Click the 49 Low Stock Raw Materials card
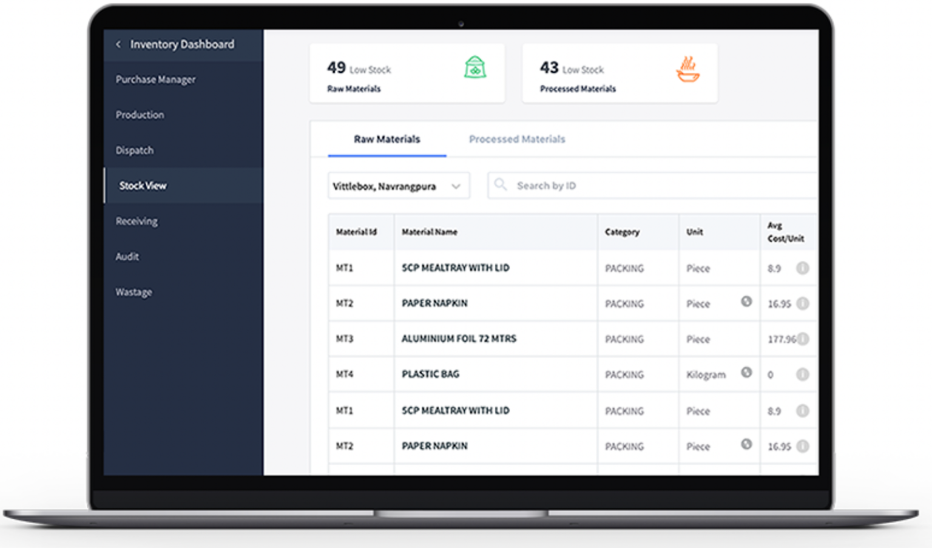The height and width of the screenshot is (548, 932). (407, 73)
